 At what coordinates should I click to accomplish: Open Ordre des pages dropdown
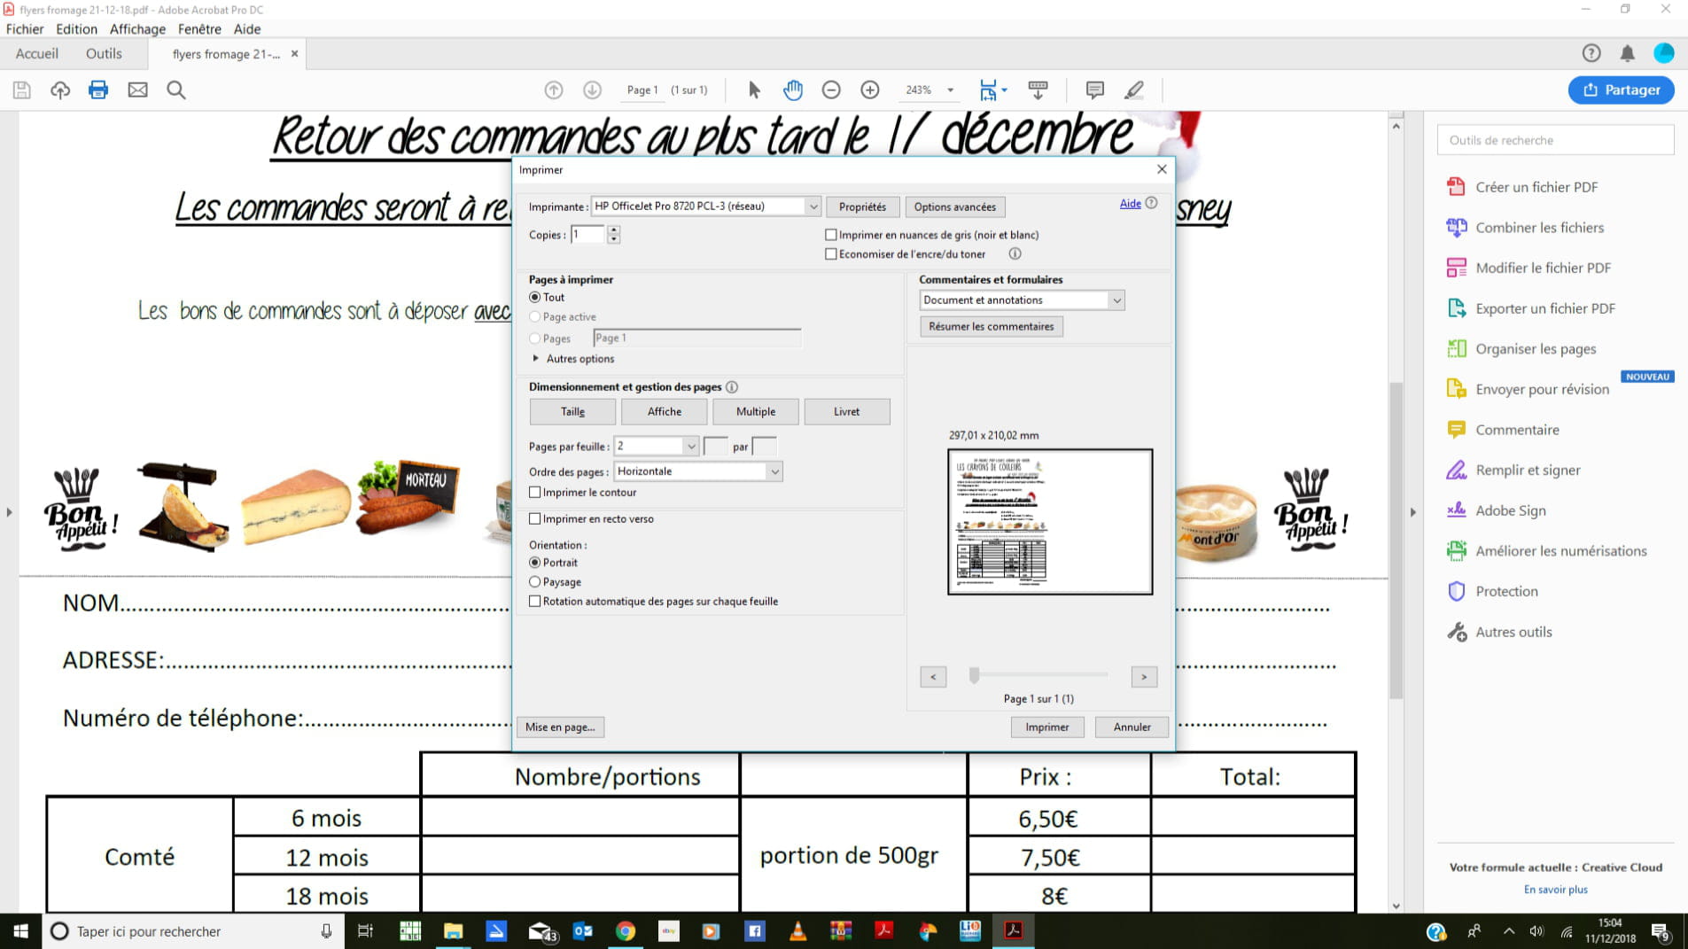[698, 471]
